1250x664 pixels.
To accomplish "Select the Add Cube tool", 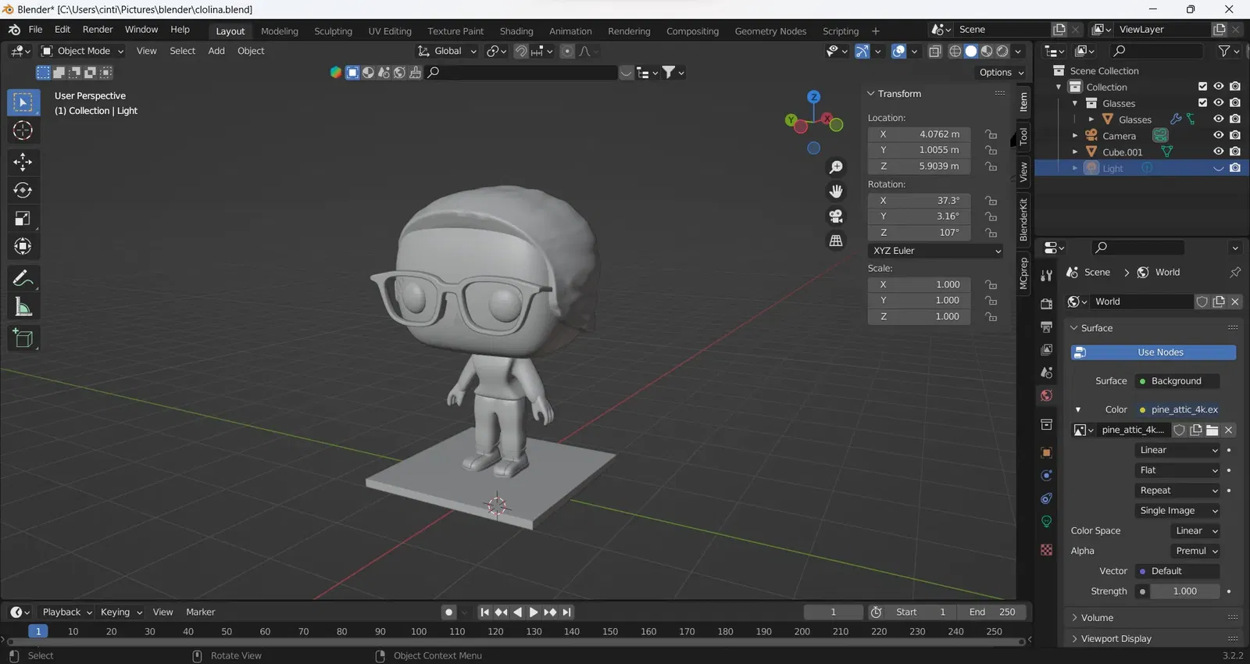I will 23,338.
